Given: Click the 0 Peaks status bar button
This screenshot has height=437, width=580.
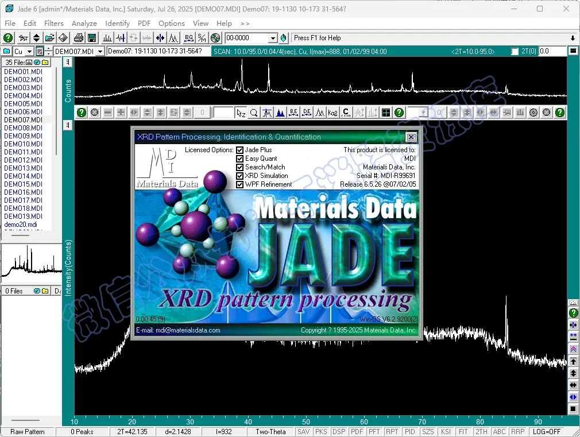Looking at the screenshot, I should click(82, 431).
